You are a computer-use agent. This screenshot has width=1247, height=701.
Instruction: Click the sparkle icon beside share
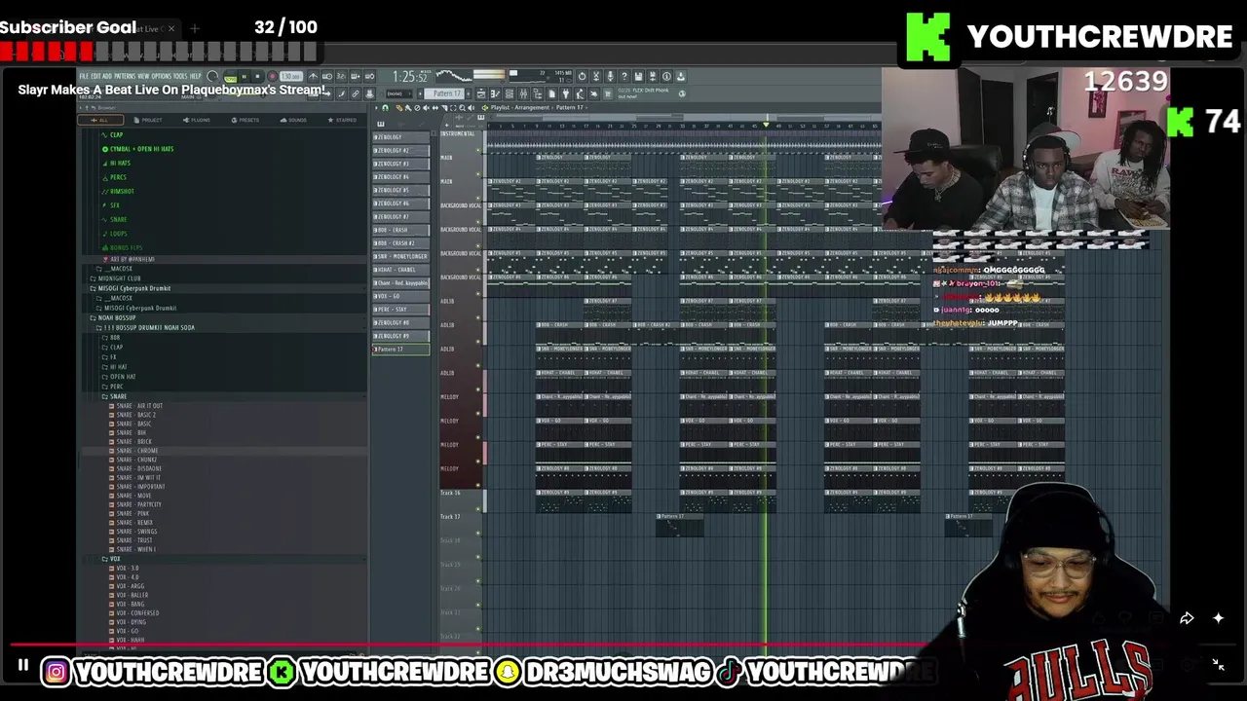point(1218,618)
